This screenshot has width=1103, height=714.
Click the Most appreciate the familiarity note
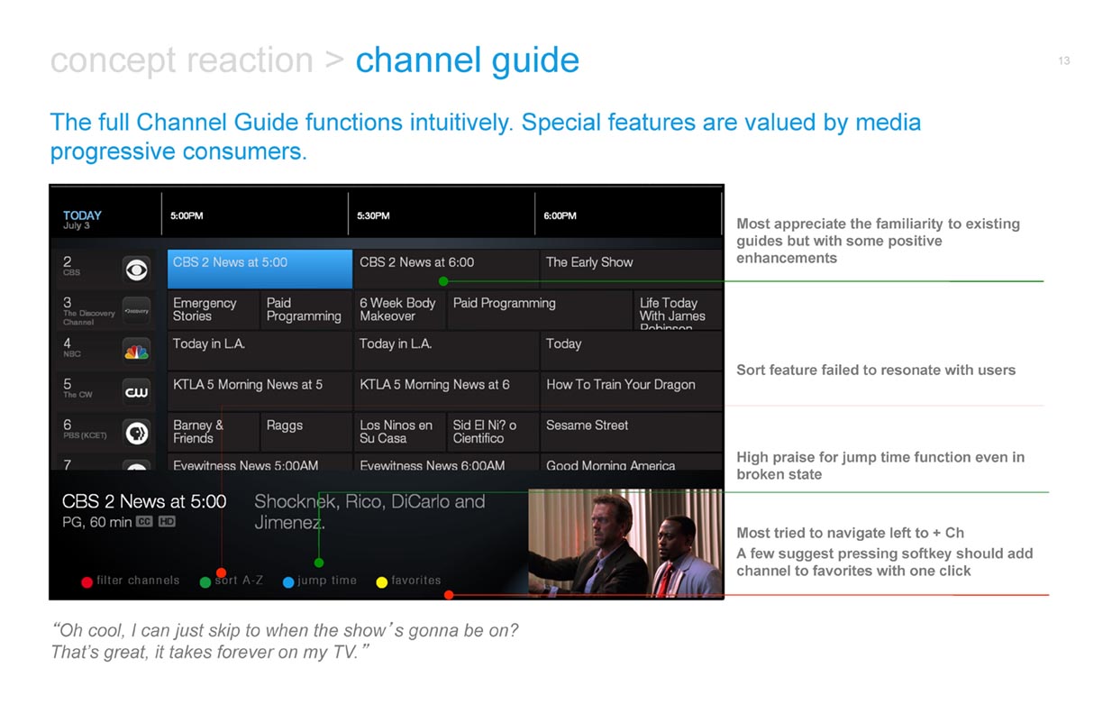(x=878, y=241)
